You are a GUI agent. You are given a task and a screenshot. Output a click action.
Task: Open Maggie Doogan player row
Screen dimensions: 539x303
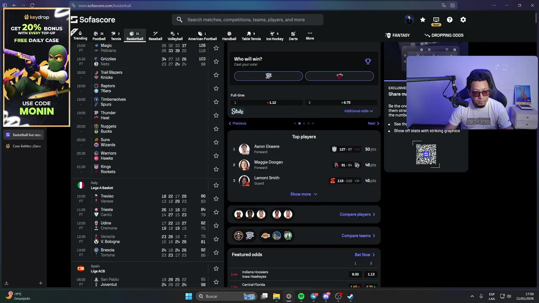tap(304, 165)
